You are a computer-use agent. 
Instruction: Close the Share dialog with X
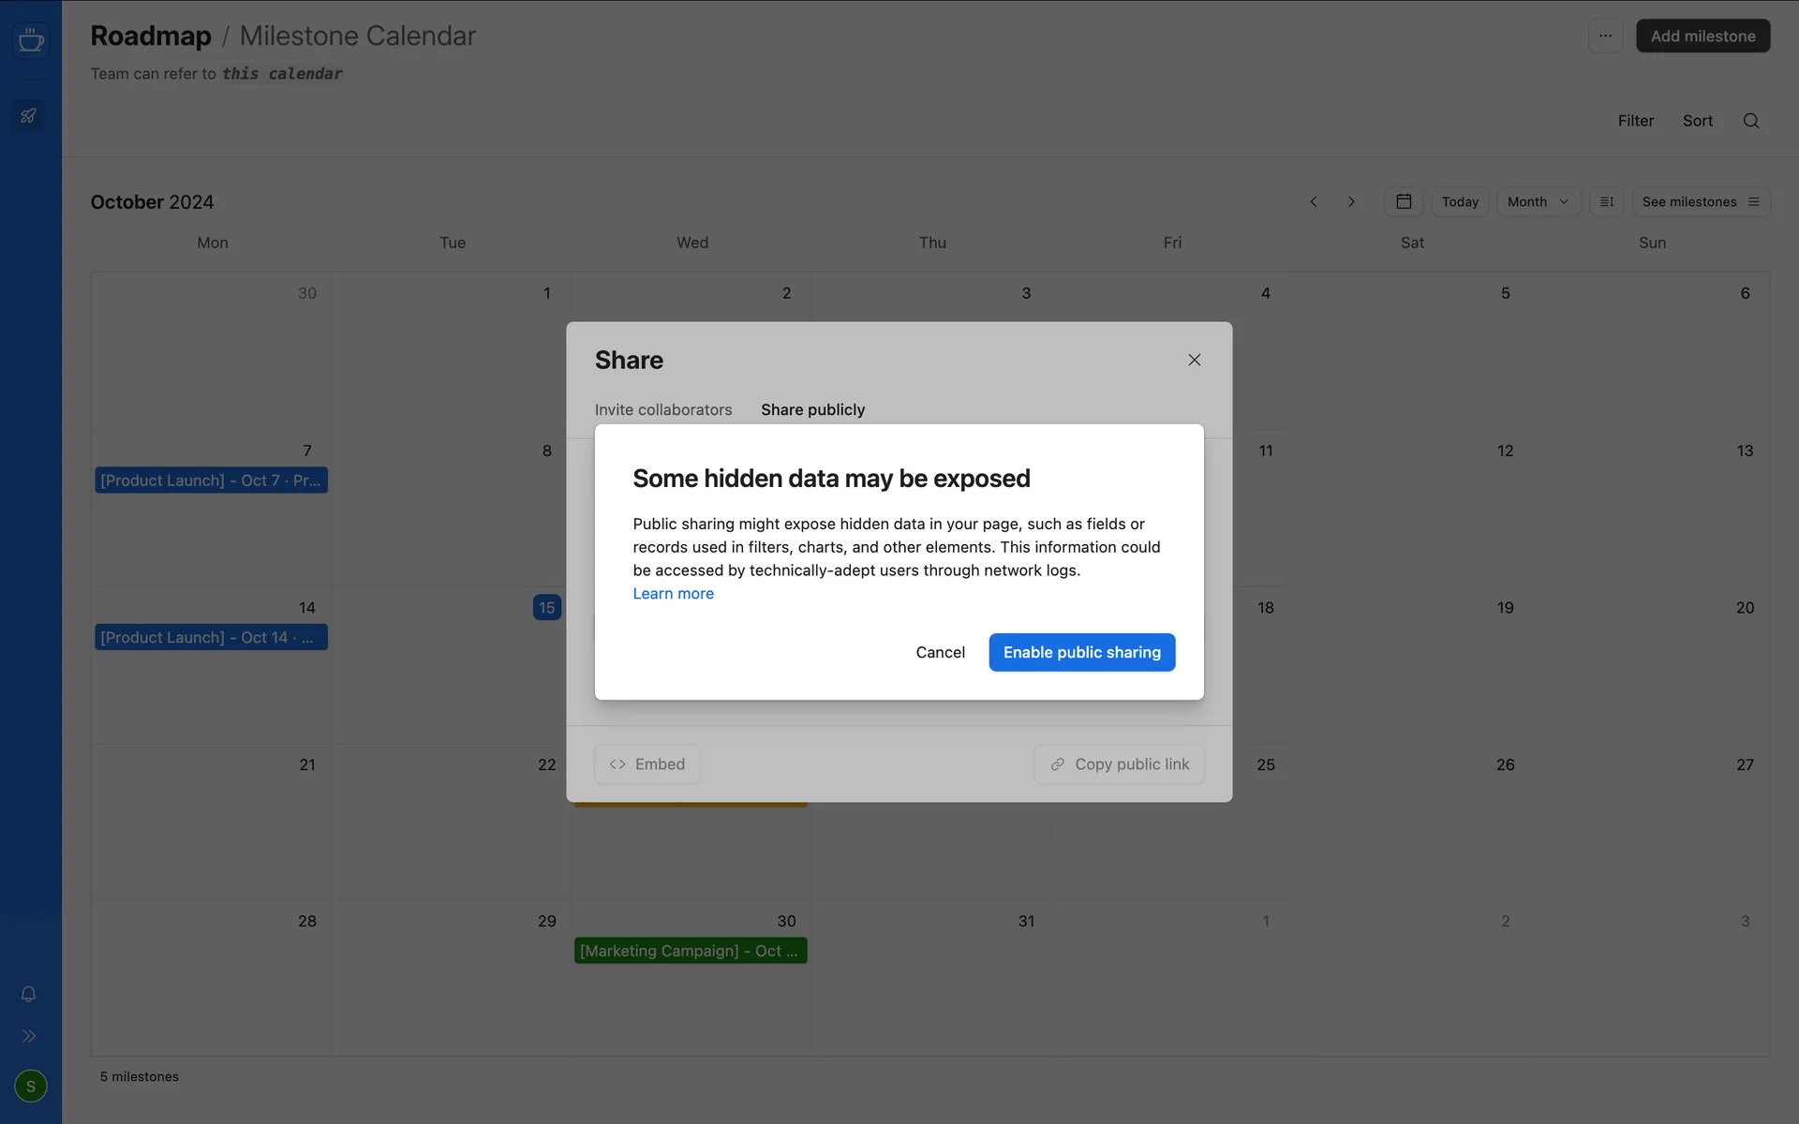click(1194, 360)
